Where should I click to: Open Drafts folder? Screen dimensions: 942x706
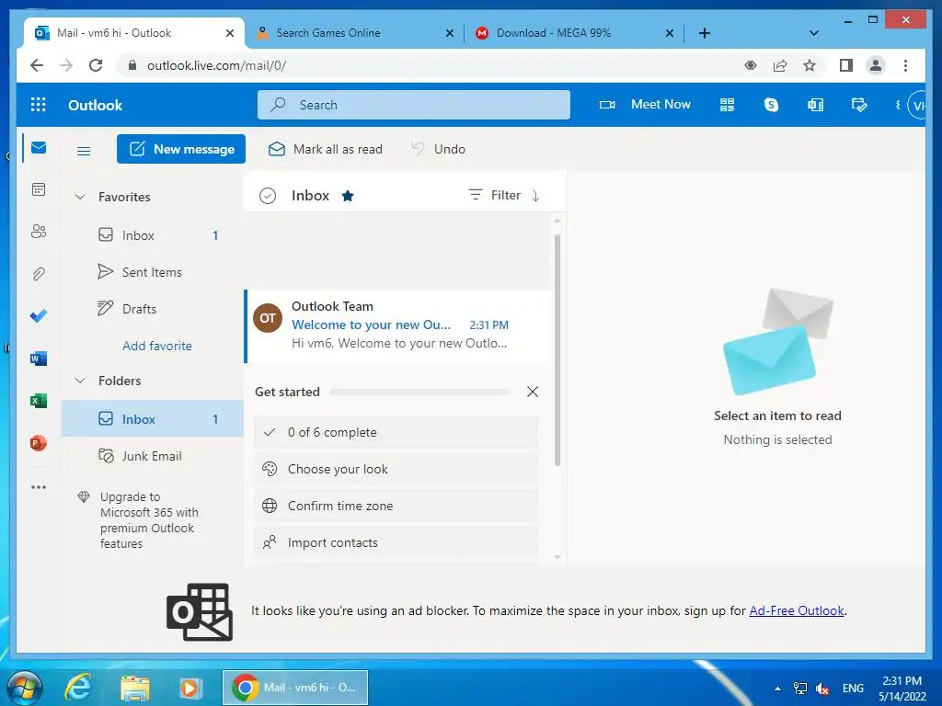(x=152, y=309)
